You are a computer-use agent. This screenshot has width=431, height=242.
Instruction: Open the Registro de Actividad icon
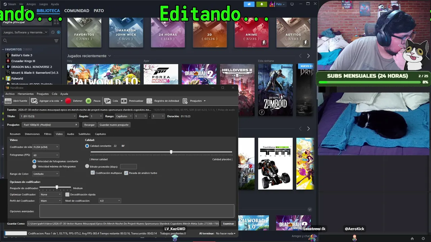[x=149, y=101]
